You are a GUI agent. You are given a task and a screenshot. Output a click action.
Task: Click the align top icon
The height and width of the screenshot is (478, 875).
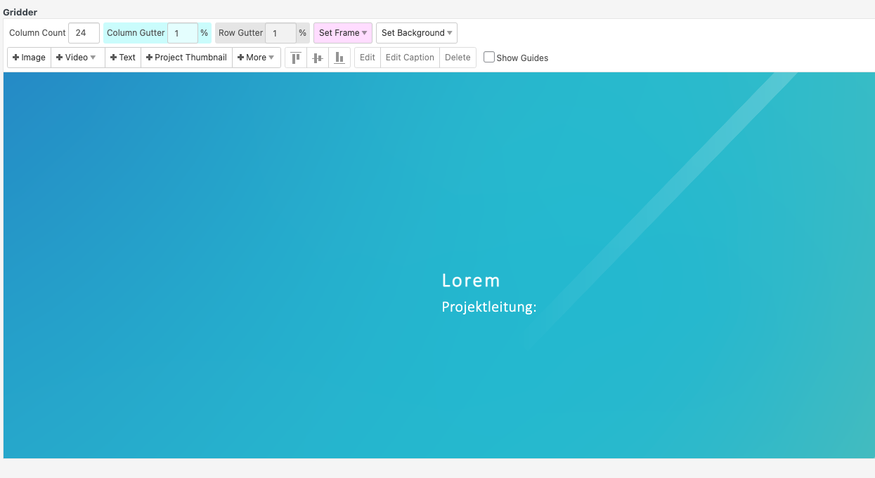click(296, 58)
